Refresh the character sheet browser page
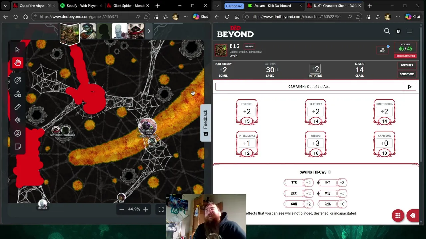Viewport: 426px width, 239px height. click(x=227, y=17)
